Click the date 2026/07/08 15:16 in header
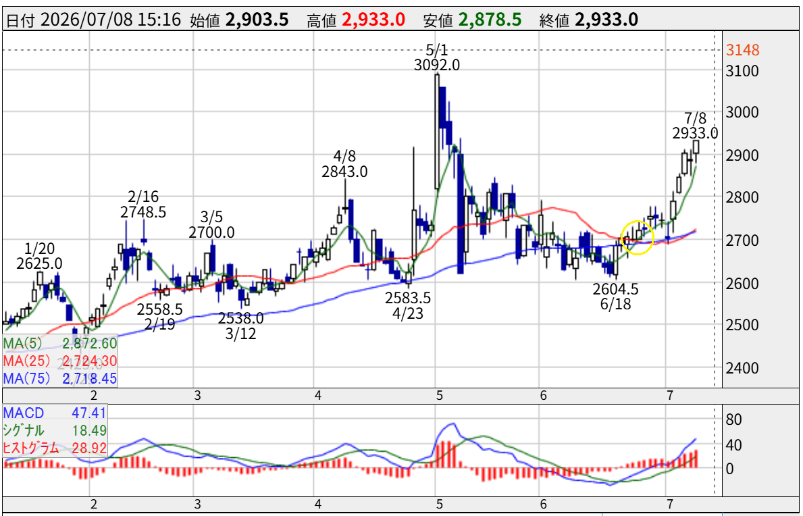Image resolution: width=803 pixels, height=516 pixels. [x=109, y=20]
